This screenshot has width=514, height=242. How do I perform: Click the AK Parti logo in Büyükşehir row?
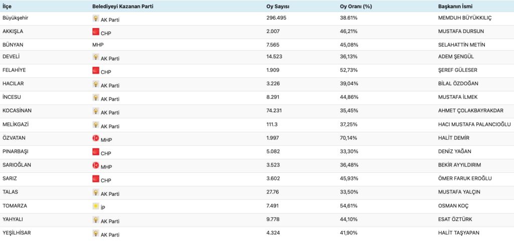coord(96,19)
